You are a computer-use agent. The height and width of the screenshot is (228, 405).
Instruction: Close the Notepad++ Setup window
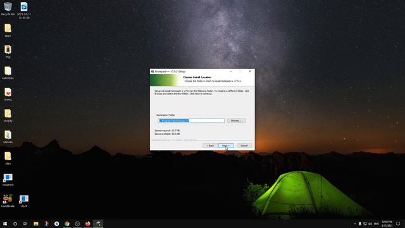point(250,72)
